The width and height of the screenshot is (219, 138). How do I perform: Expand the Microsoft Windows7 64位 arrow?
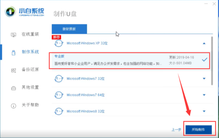coord(204,95)
